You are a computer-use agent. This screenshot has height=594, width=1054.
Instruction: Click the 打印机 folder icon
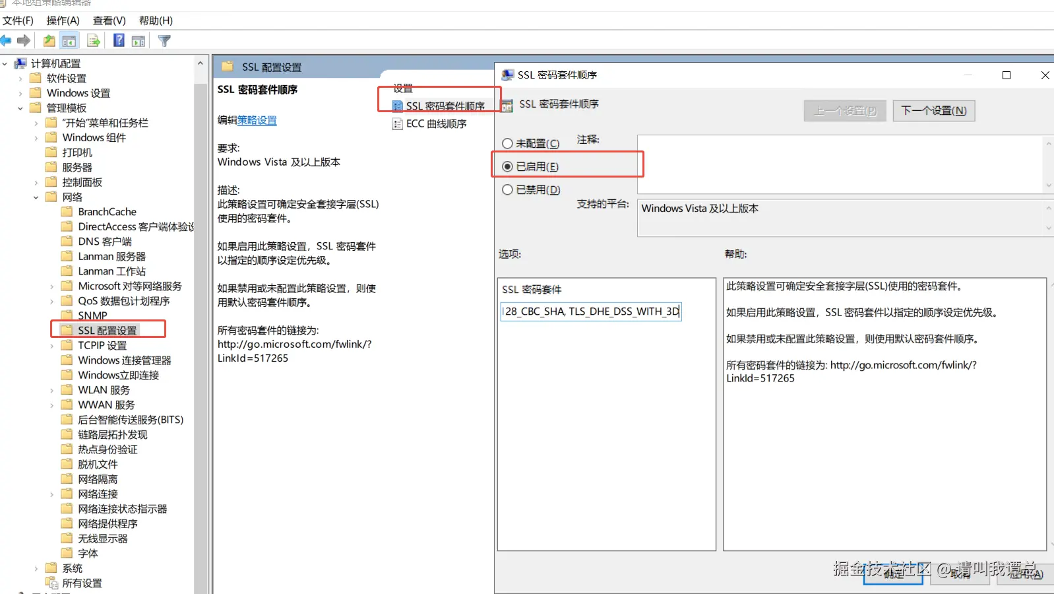51,152
